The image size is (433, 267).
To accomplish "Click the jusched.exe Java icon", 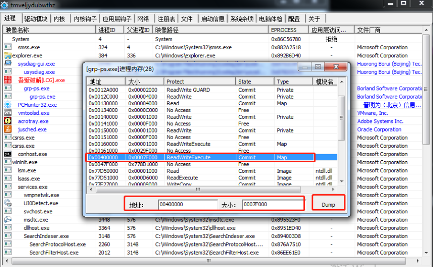I will coord(8,129).
